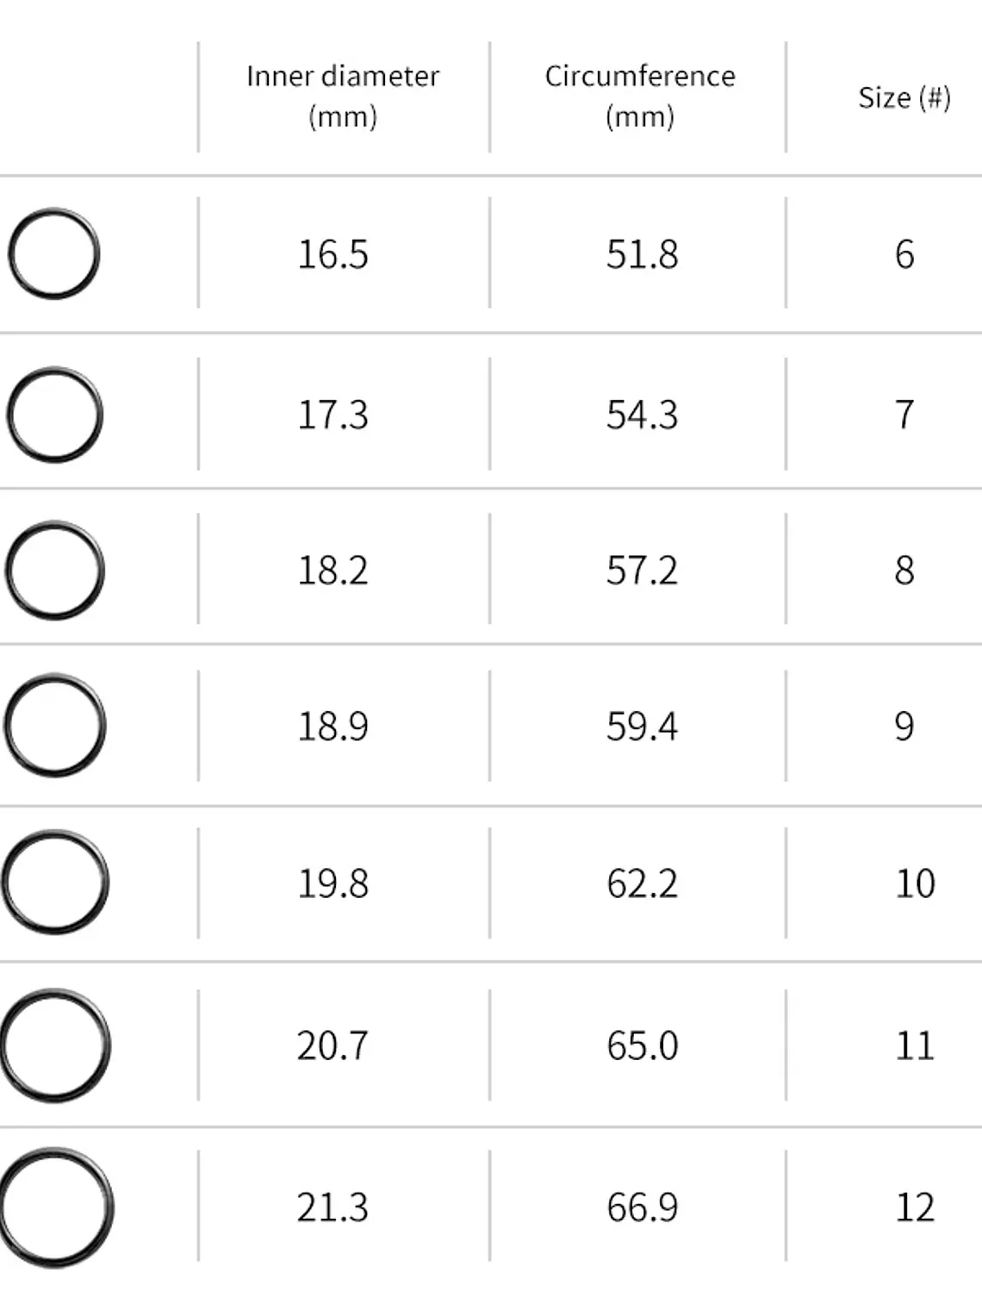The height and width of the screenshot is (1310, 982).
Task: Click the Inner diameter (mm) column header
Action: (x=343, y=96)
